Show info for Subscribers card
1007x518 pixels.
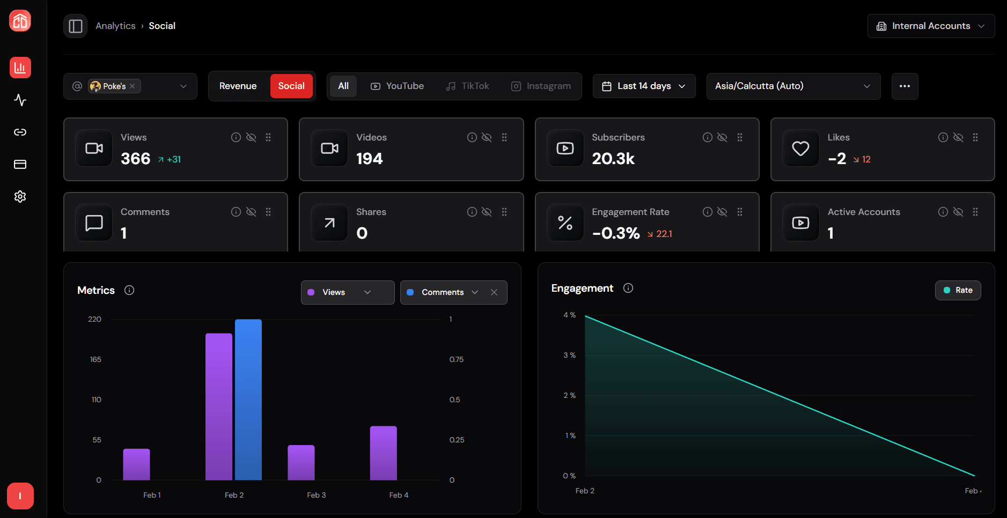tap(708, 137)
